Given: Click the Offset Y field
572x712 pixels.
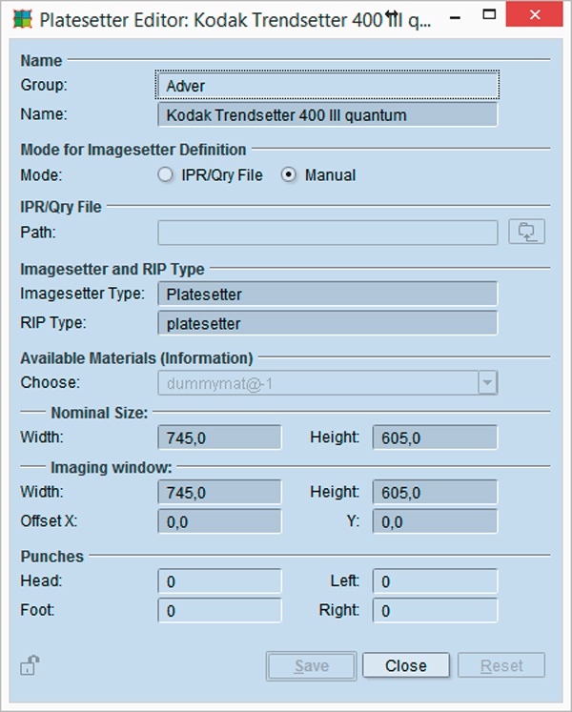Looking at the screenshot, I should 435,521.
